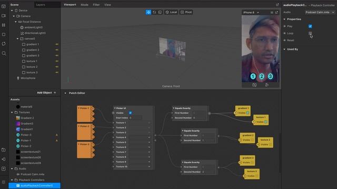Viewport: 337px width, 189px height.
Task: Click the bottom icon in the left toolbar
Action: (4, 182)
